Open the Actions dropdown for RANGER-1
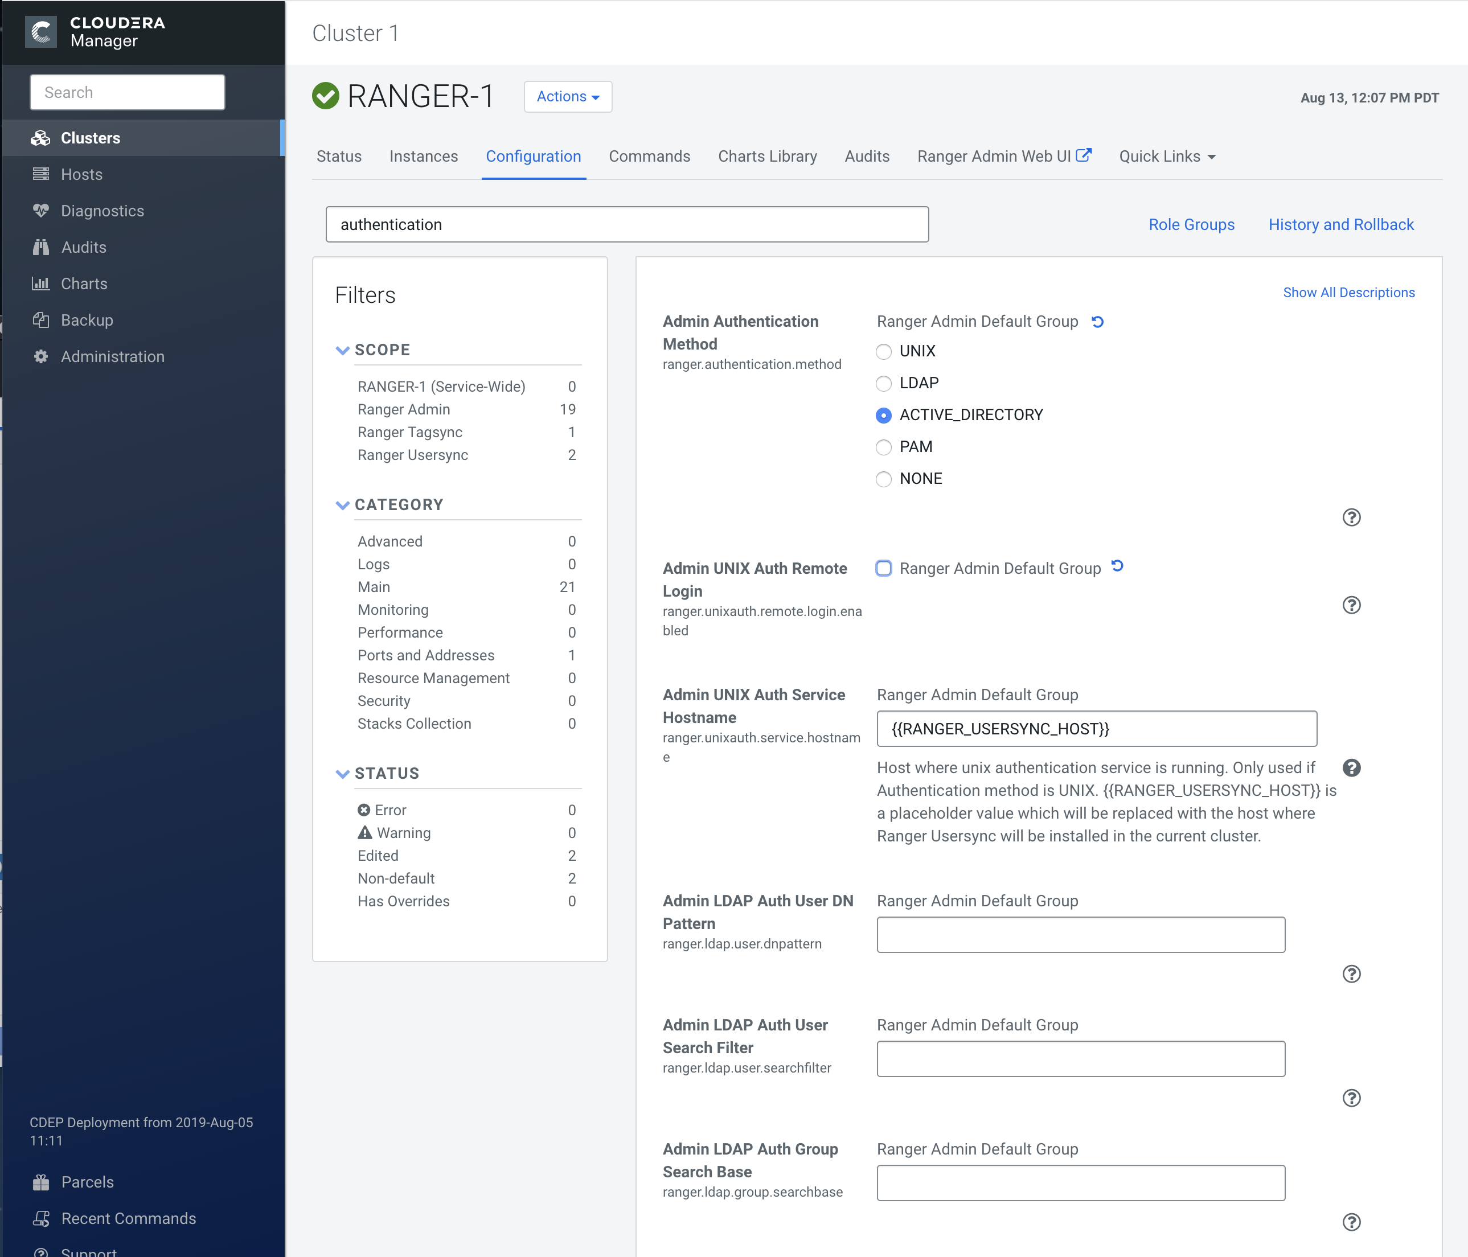This screenshot has height=1257, width=1468. pos(568,96)
